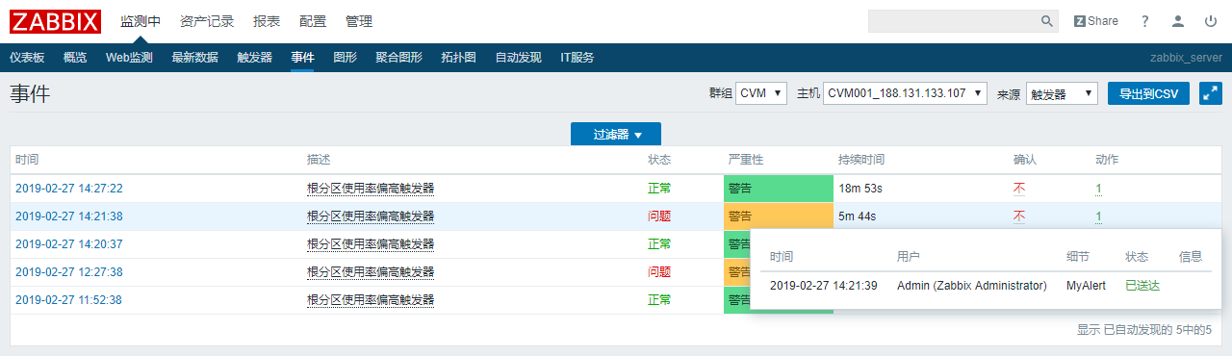Screen dimensions: 1232x356
Task: Click action count 1 in 14:27:22 row
Action: pos(1098,189)
